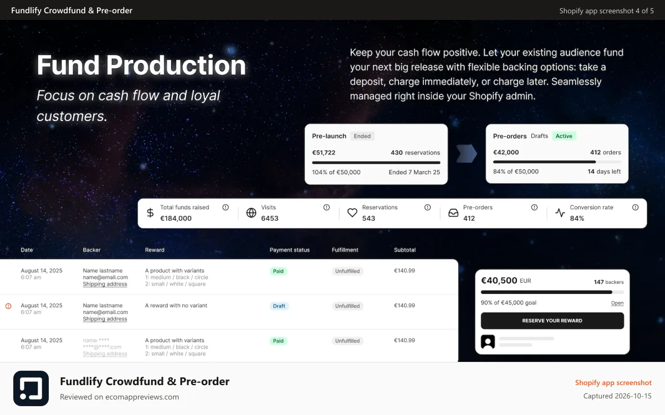Click the Fulfillment column header
Viewport: 665px width, 415px height.
pyautogui.click(x=346, y=250)
